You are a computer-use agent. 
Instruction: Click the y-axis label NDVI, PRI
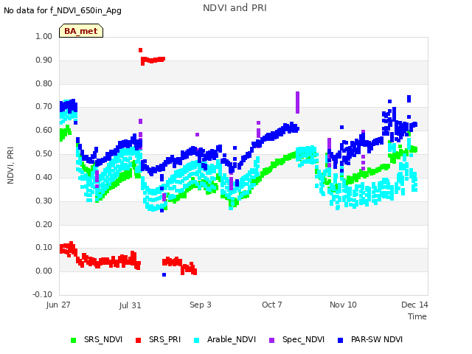[x=10, y=165]
